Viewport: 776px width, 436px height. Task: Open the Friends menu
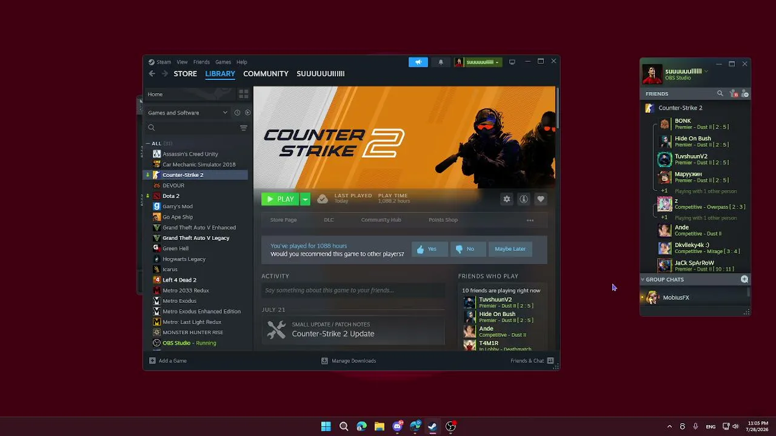coord(201,62)
